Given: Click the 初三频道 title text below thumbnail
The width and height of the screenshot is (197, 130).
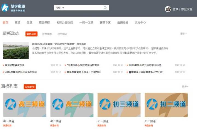Looking at the screenshot, I should pos(103,121).
